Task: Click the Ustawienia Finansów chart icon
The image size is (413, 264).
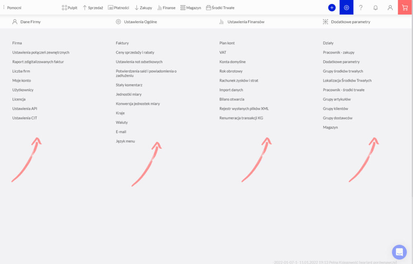Action: click(x=221, y=22)
